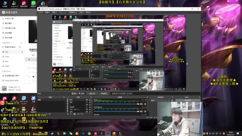Toggle visibility of the second source row

87,102
